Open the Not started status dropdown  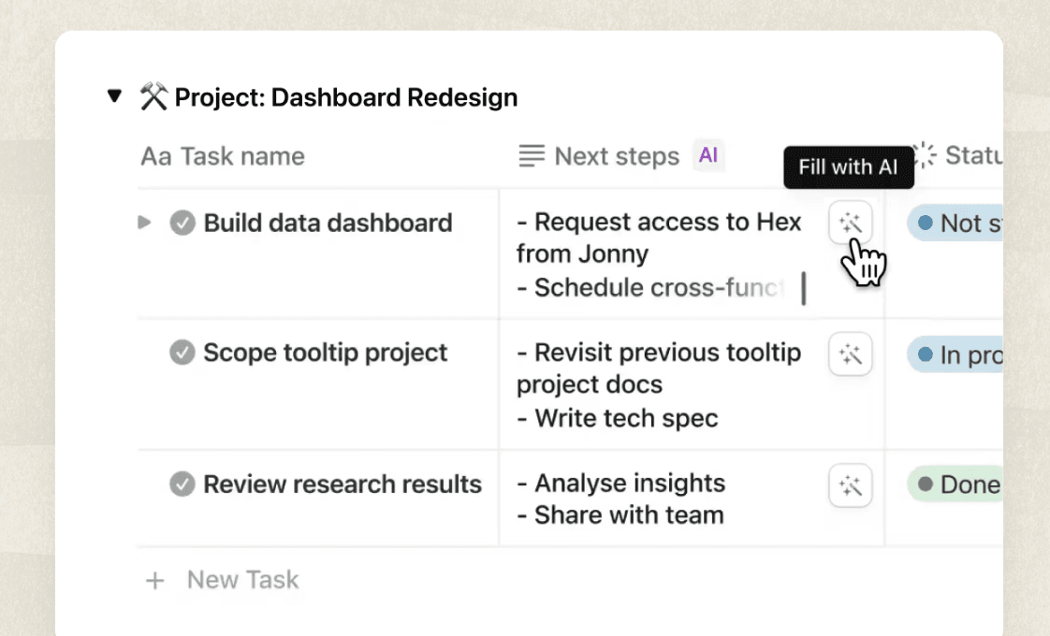(x=955, y=224)
